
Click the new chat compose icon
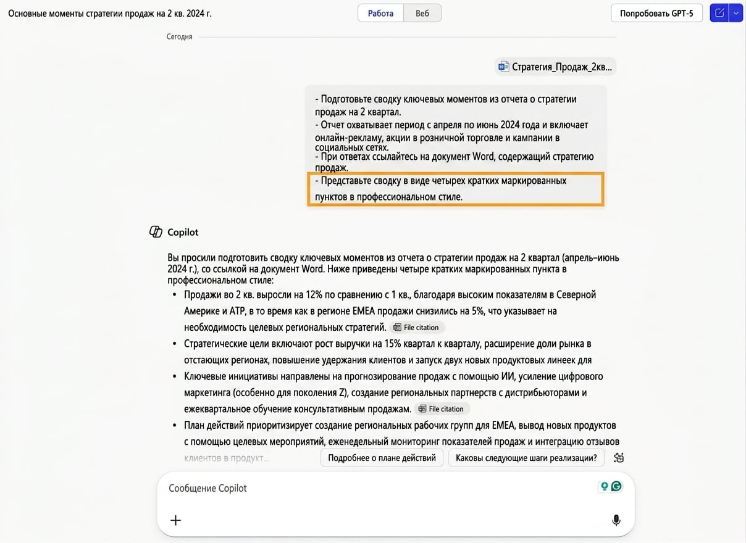pyautogui.click(x=719, y=13)
